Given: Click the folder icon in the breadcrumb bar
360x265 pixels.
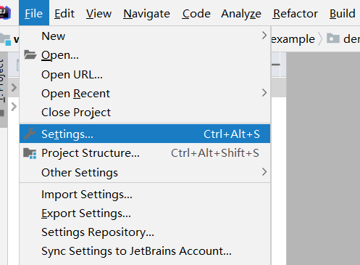Looking at the screenshot, I should pos(333,38).
